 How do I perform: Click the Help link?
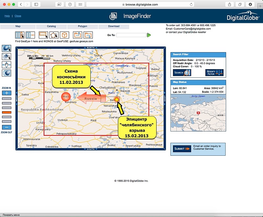click(7, 16)
